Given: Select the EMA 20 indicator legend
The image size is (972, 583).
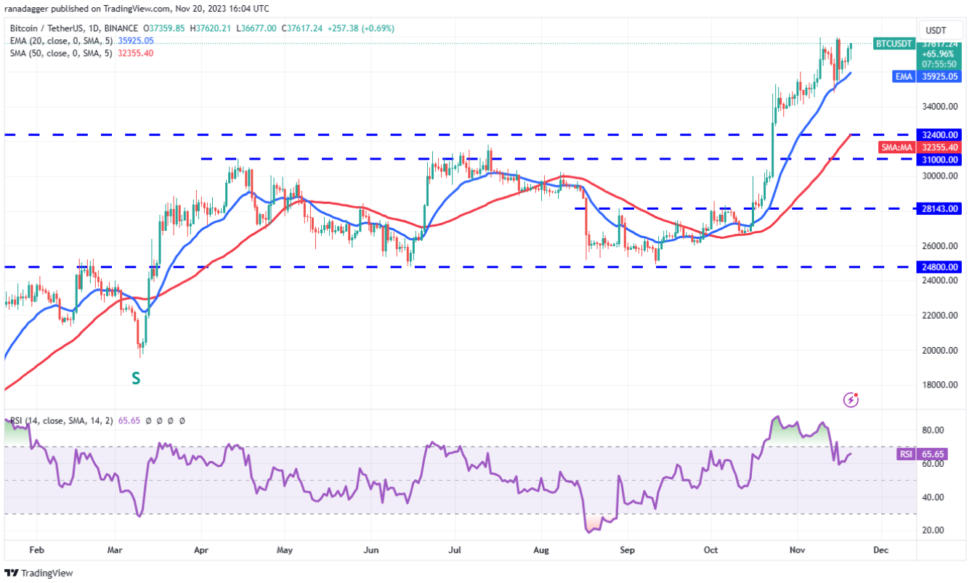Looking at the screenshot, I should coord(61,41).
